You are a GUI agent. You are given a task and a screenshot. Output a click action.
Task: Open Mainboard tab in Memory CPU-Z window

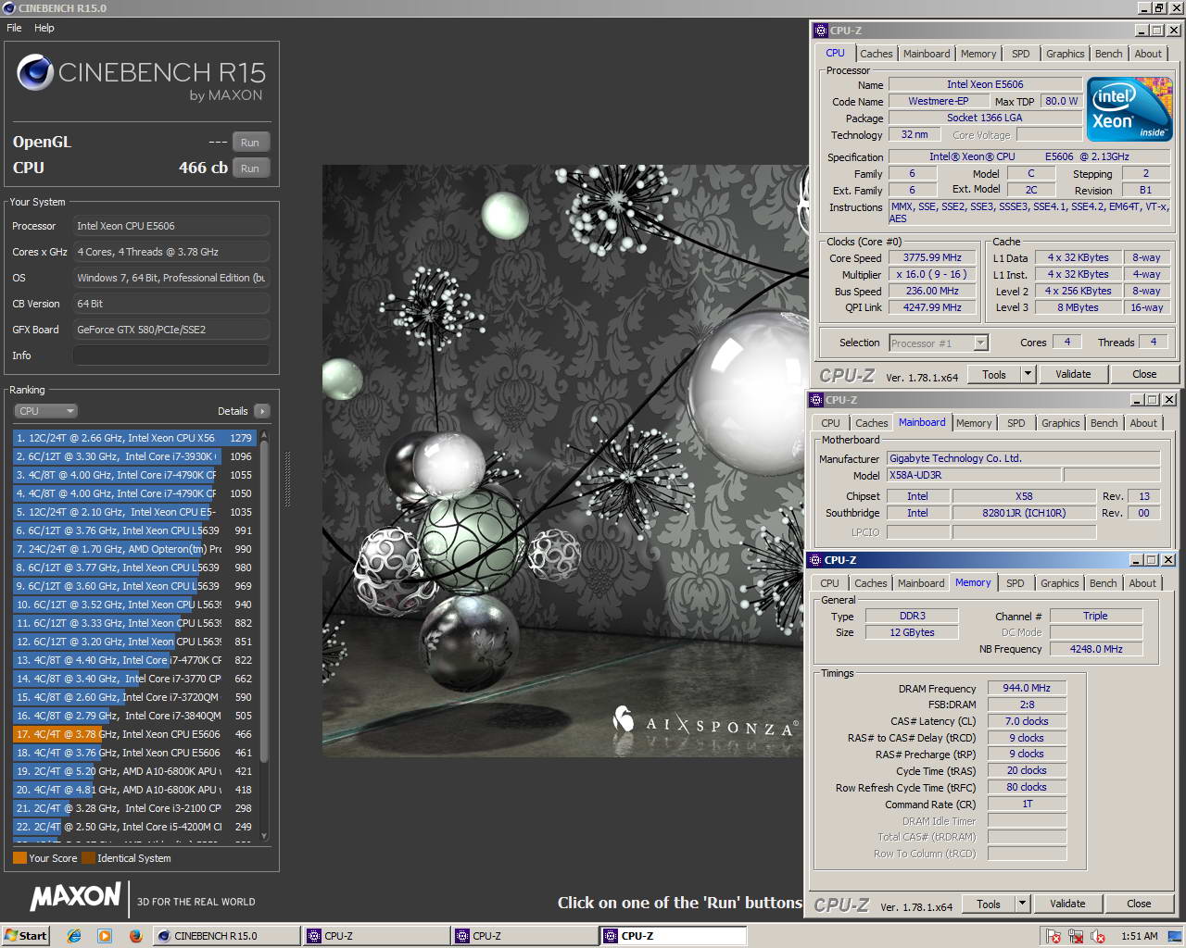[x=921, y=583]
